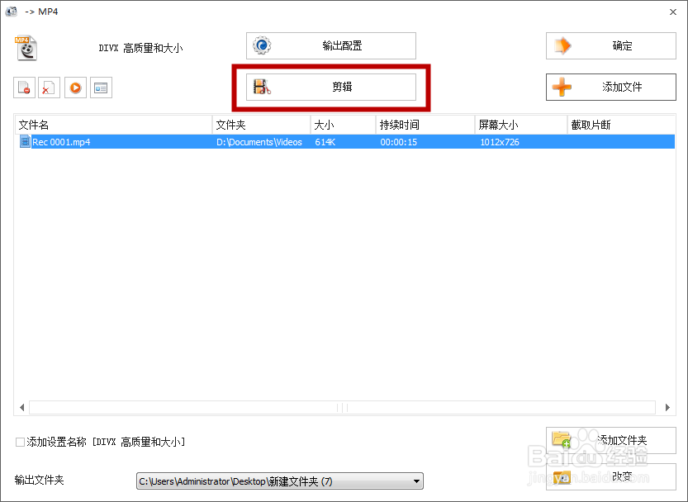Sort by the 文件名 column header
This screenshot has height=502, width=688.
click(114, 125)
